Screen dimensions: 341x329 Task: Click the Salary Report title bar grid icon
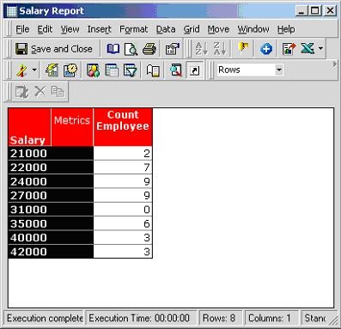[x=11, y=11]
